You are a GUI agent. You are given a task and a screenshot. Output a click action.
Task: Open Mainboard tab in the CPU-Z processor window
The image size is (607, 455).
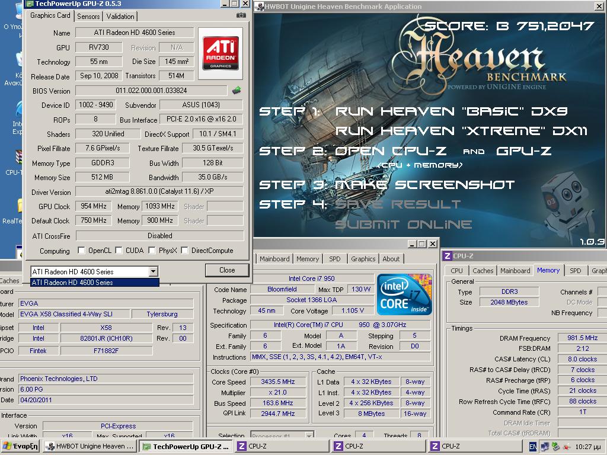[x=274, y=259]
